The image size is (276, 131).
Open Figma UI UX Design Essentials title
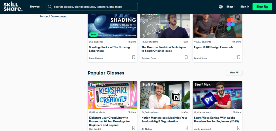[213, 47]
